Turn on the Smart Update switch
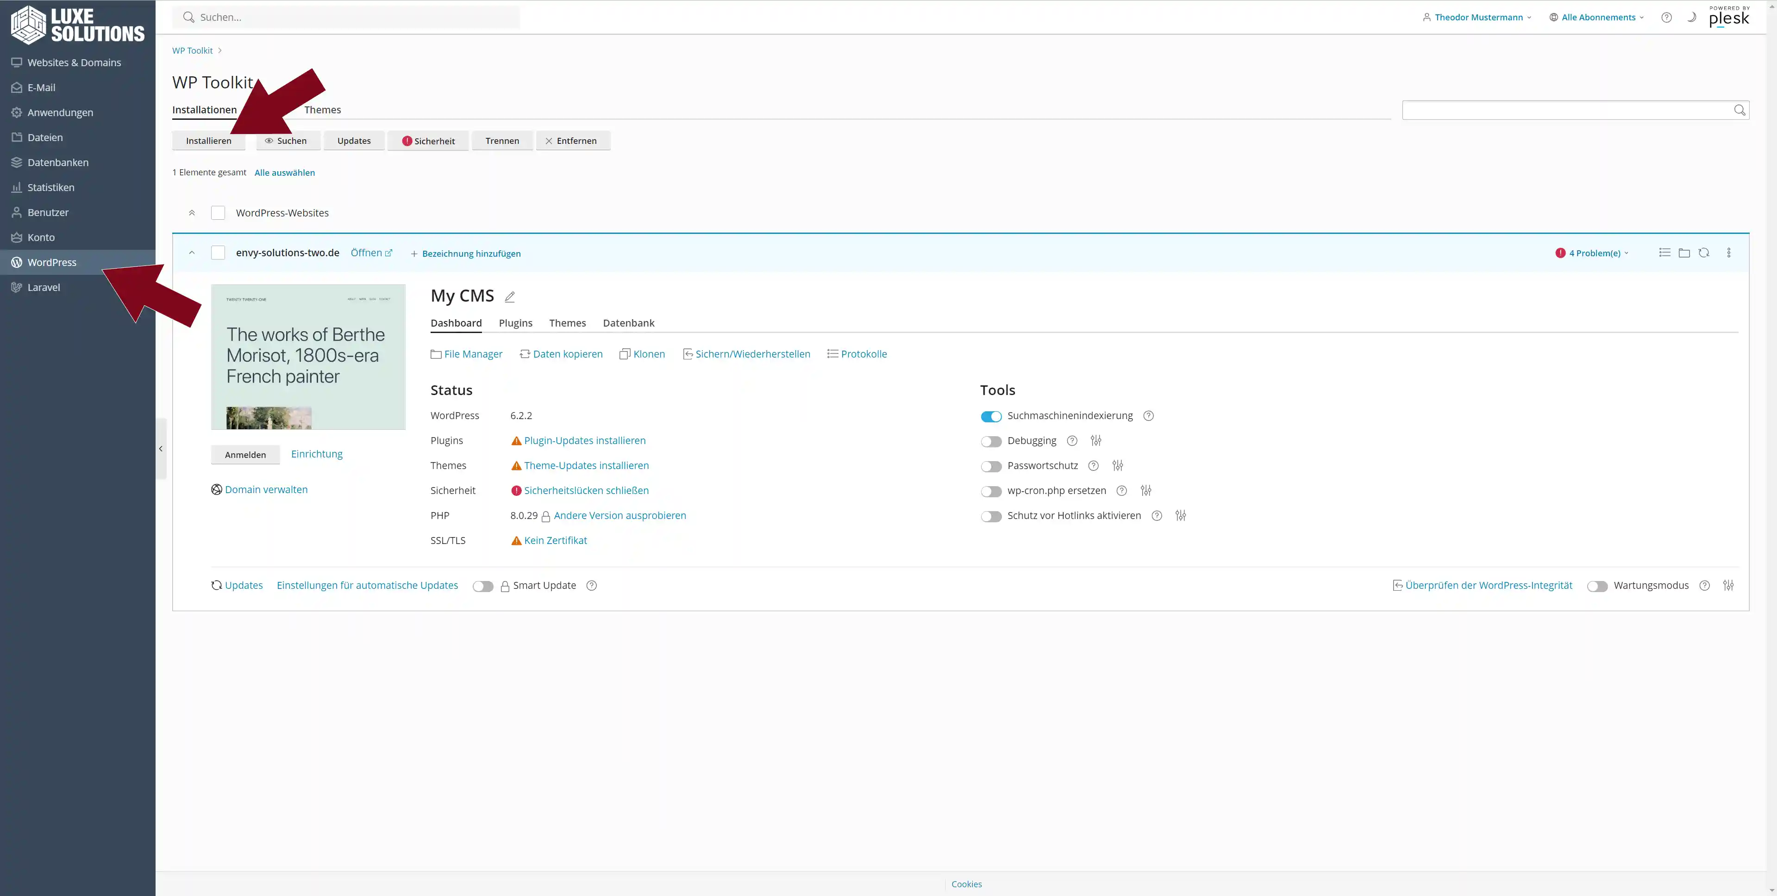Image resolution: width=1777 pixels, height=896 pixels. pyautogui.click(x=483, y=586)
